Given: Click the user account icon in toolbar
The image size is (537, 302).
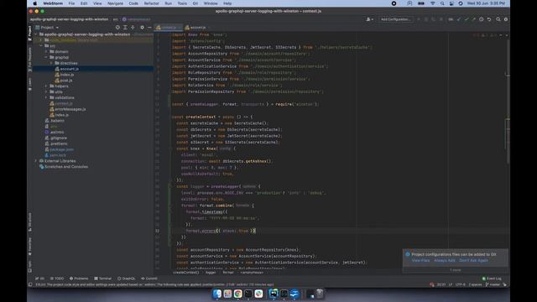Looking at the screenshot, I should pyautogui.click(x=369, y=19).
